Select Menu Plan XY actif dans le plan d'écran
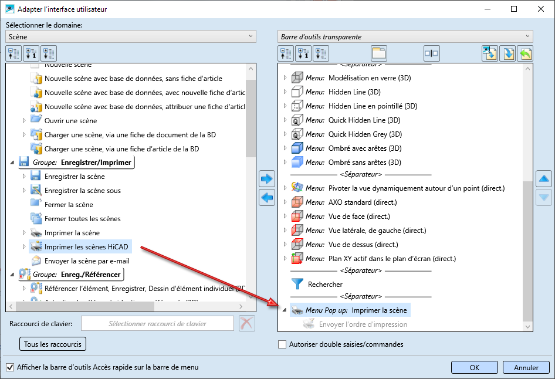The height and width of the screenshot is (379, 555). 381,259
